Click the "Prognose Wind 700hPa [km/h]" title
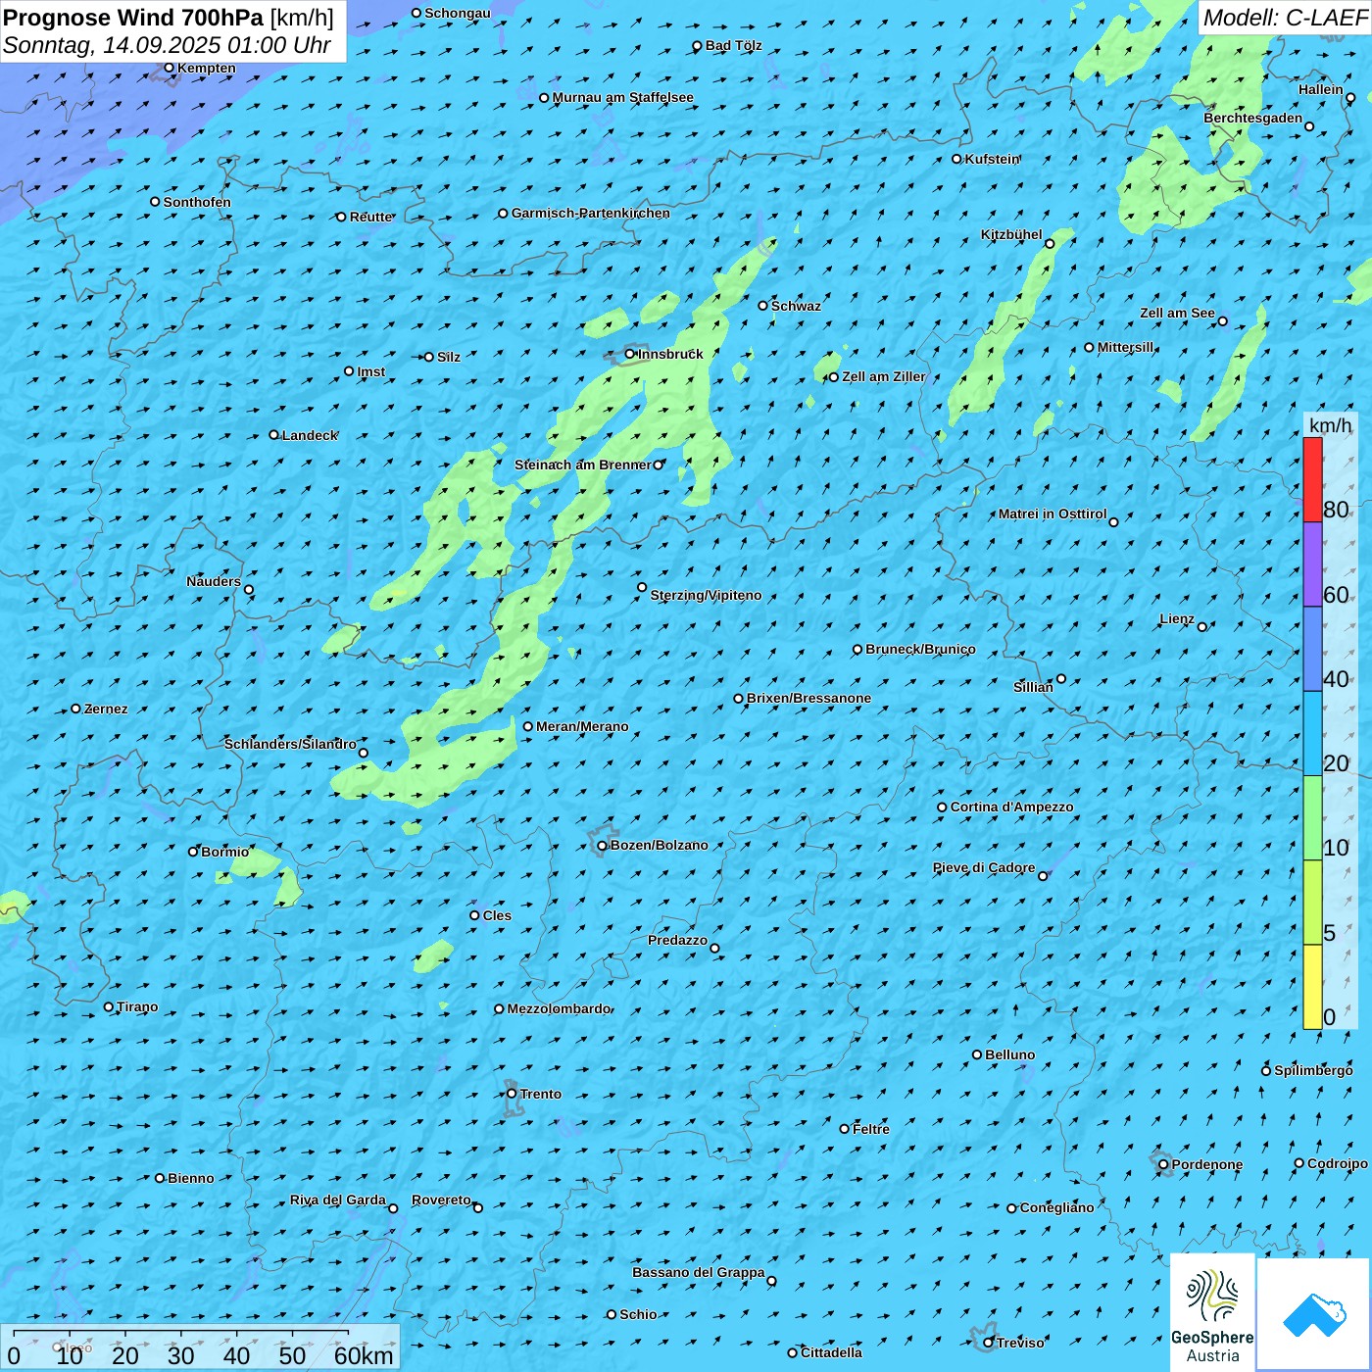 coord(169,18)
